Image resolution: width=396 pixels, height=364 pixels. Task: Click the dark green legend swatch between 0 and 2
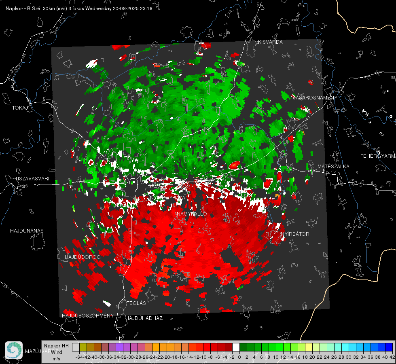pyautogui.click(x=243, y=347)
